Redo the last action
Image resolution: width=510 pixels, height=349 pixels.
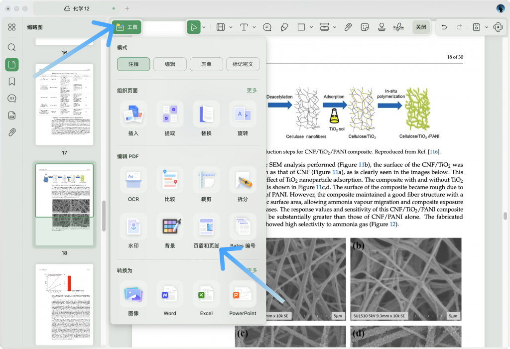(459, 27)
